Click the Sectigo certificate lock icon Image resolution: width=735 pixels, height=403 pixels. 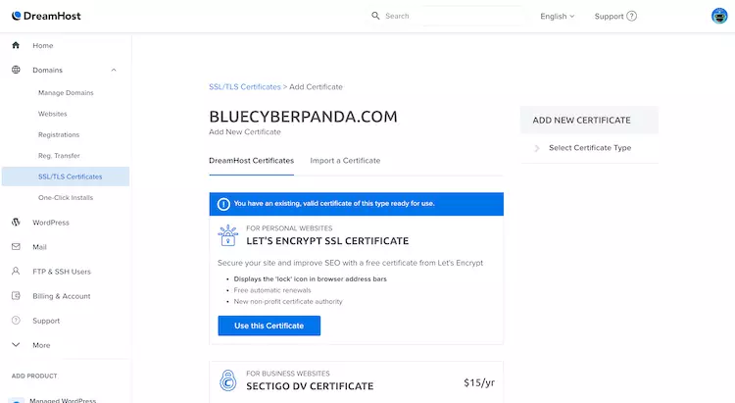point(228,380)
